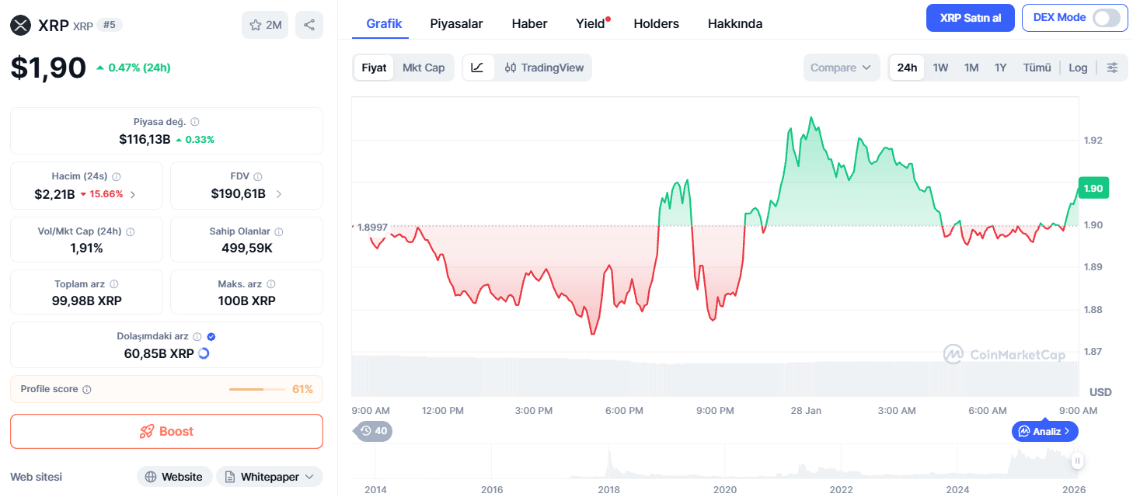The height and width of the screenshot is (497, 1133).
Task: Click the 0.47% (24h) change indicator
Action: [133, 68]
